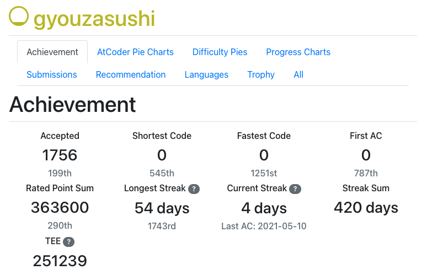Click the Last AC date text
This screenshot has height=275, width=427.
pos(264,226)
